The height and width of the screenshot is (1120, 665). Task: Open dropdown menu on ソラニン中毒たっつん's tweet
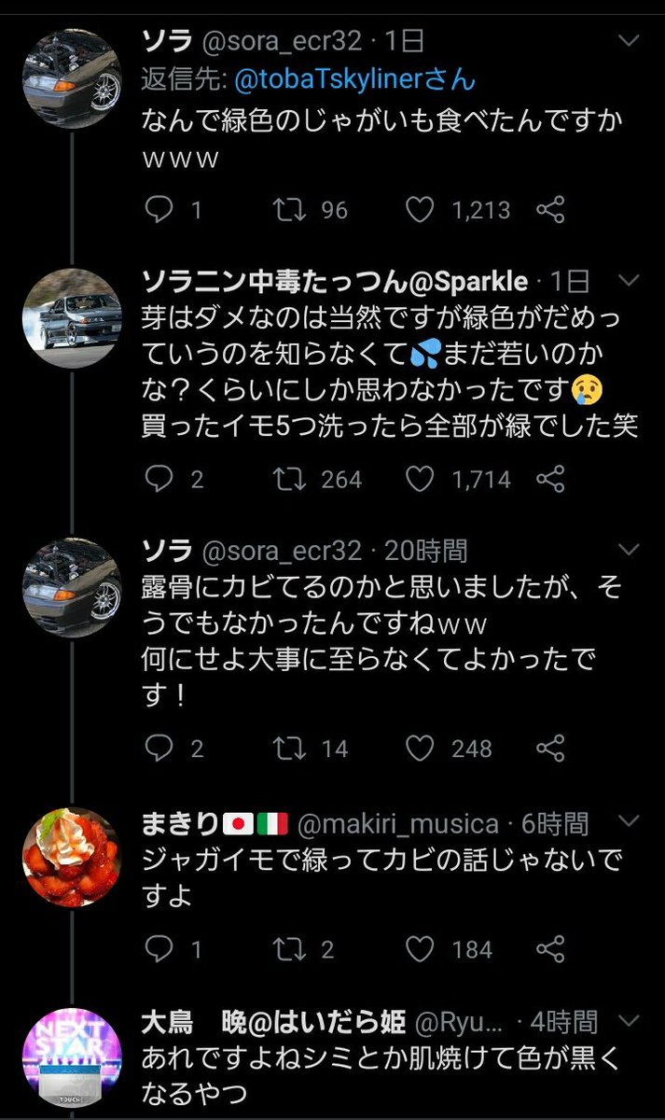(x=630, y=281)
